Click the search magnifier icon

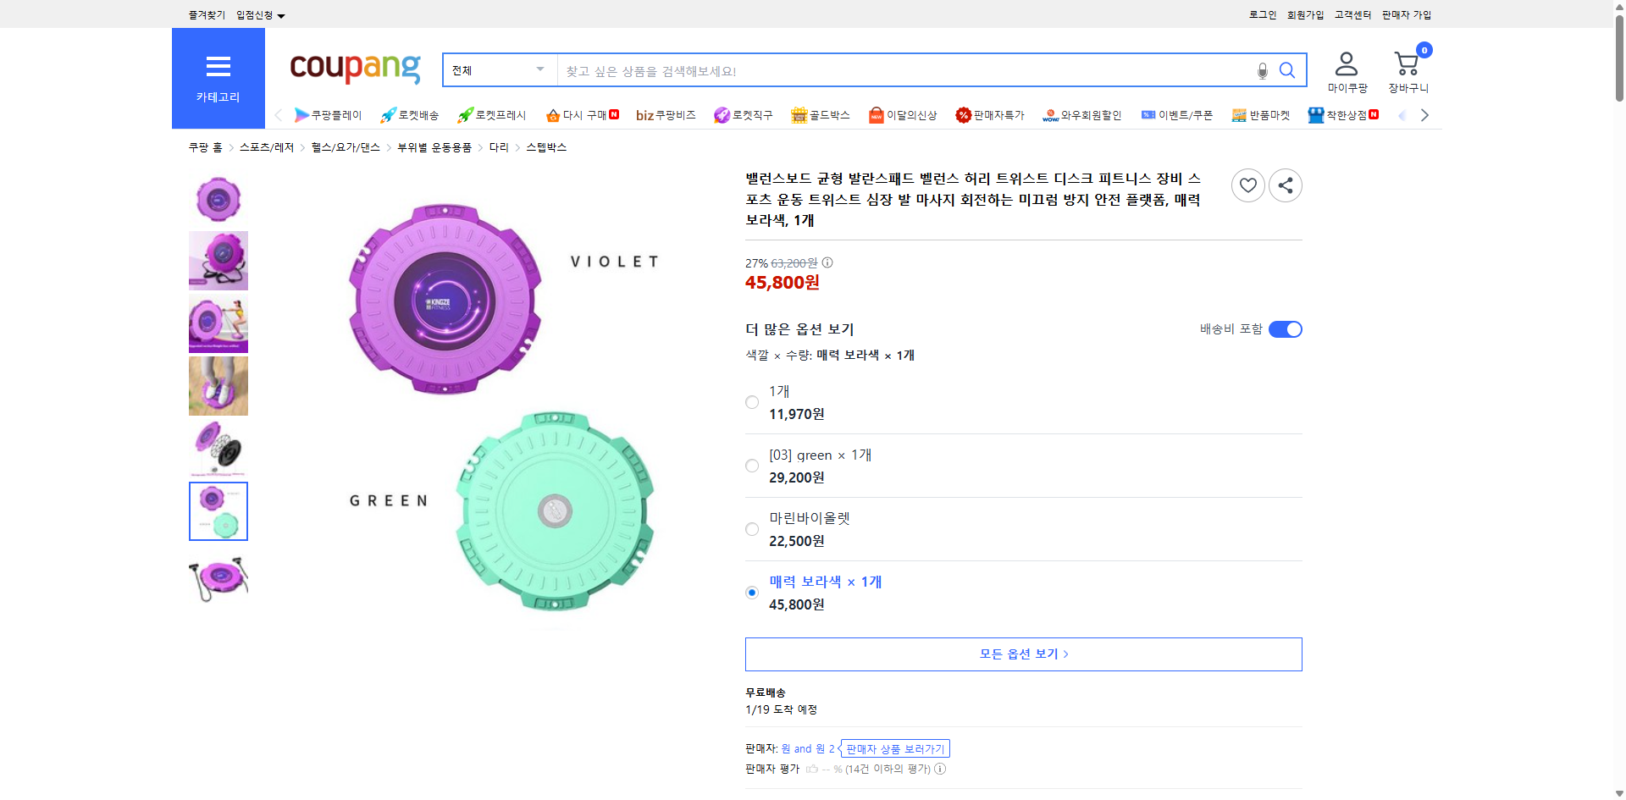[1287, 70]
